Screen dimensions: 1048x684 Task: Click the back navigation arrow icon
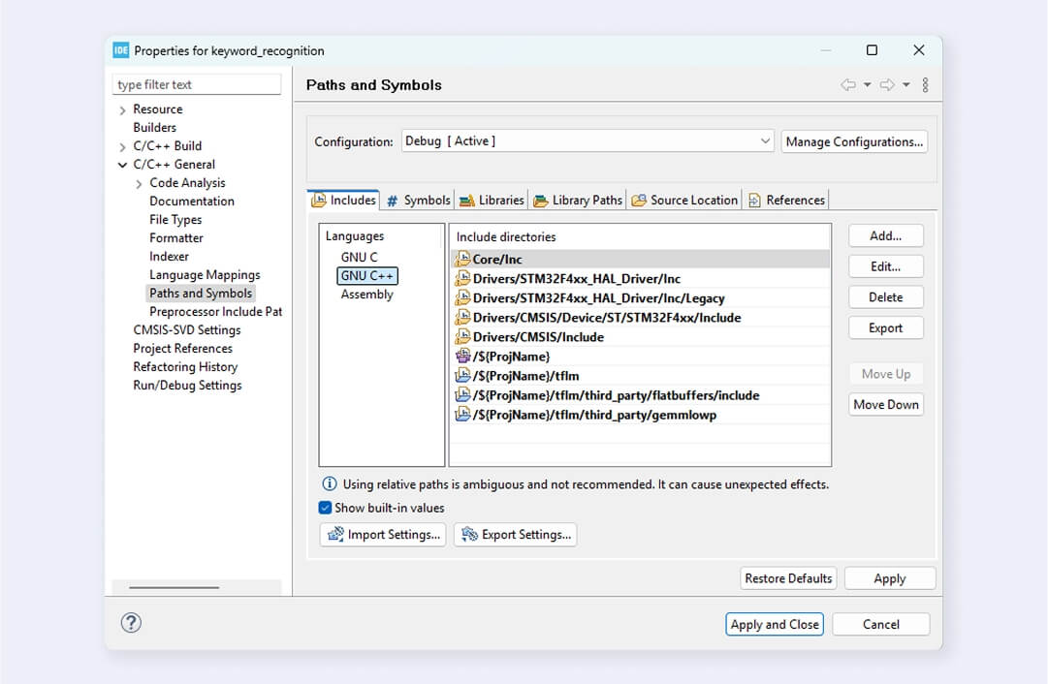coord(848,85)
